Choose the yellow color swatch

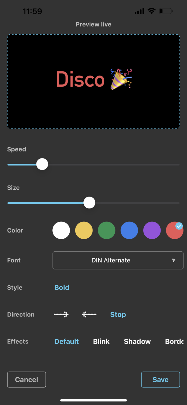pos(84,230)
